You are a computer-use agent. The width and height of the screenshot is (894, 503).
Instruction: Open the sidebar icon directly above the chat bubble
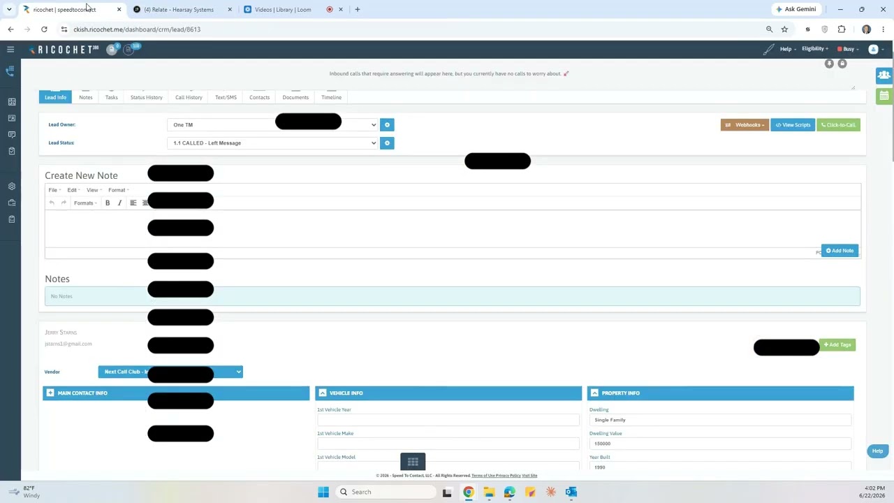[x=12, y=118]
